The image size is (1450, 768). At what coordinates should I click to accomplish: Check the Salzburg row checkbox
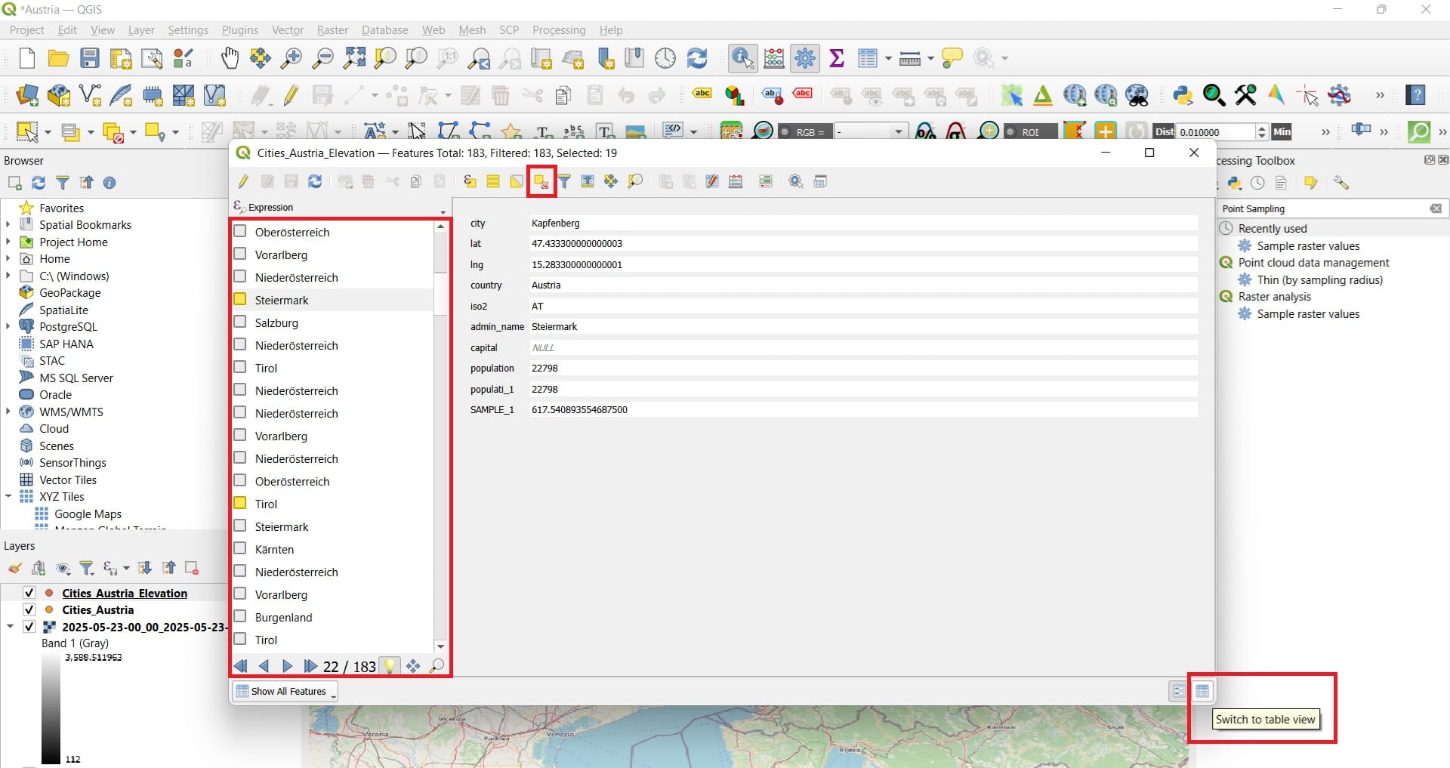coord(240,322)
